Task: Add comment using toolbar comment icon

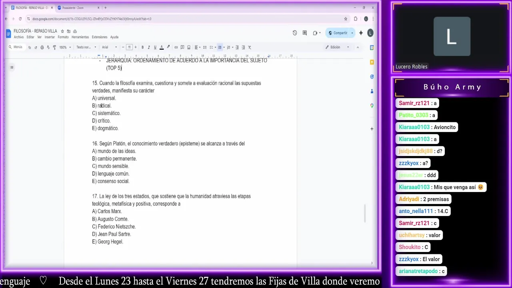Action: (182, 47)
